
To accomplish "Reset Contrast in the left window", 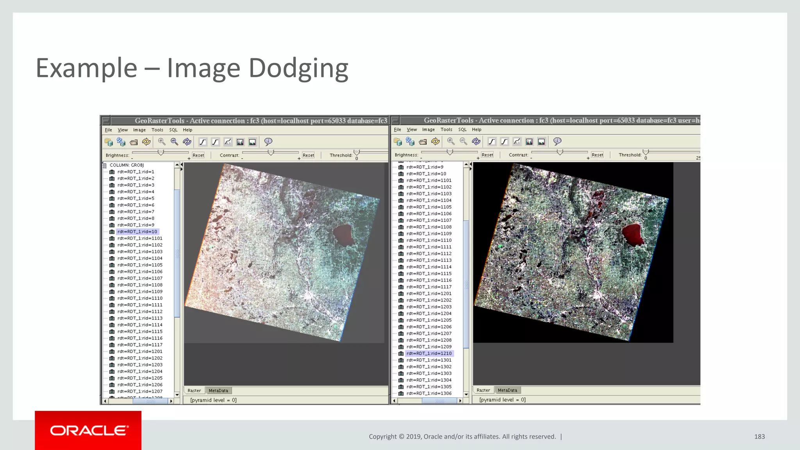I will coord(308,155).
